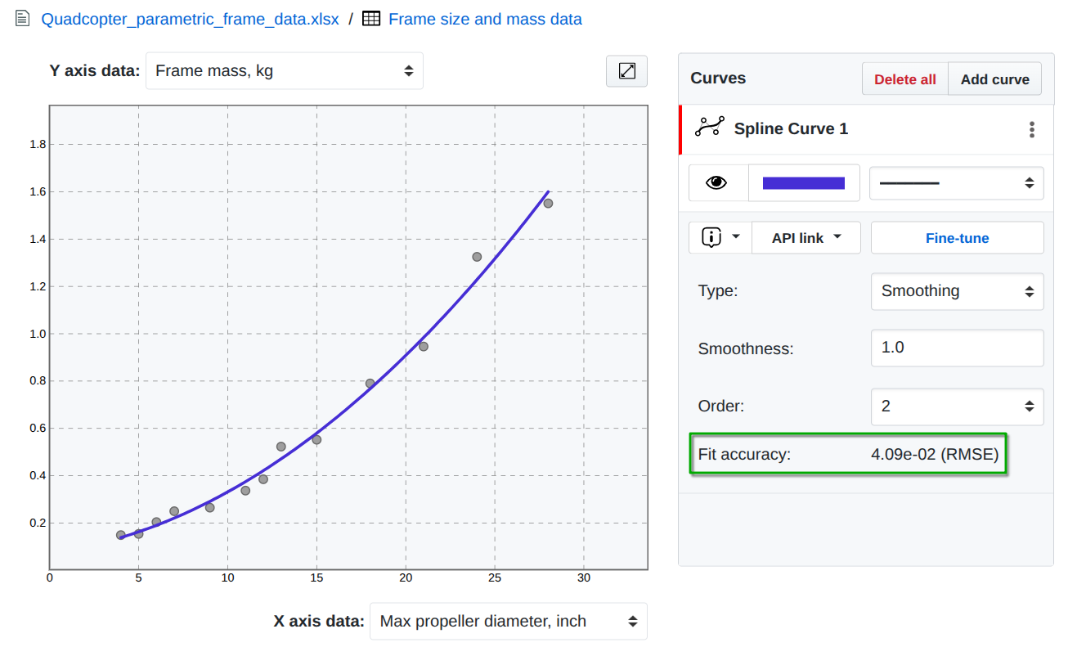This screenshot has height=647, width=1077.
Task: Change the spline Type dropdown
Action: (x=956, y=291)
